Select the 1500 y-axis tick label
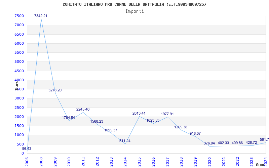Image resolution: width=269 pixels, height=168 pixels. point(19,126)
